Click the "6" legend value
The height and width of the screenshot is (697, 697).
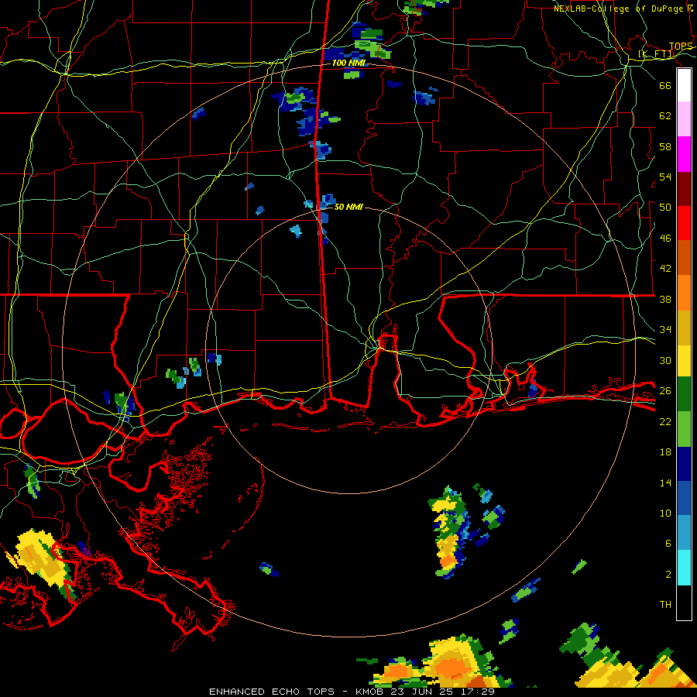point(668,544)
